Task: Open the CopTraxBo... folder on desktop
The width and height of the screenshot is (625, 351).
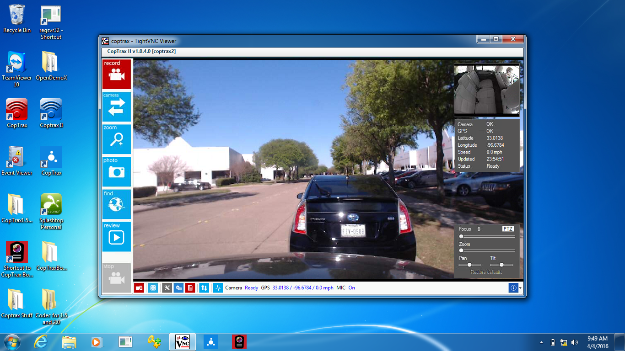Action: pyautogui.click(x=51, y=256)
